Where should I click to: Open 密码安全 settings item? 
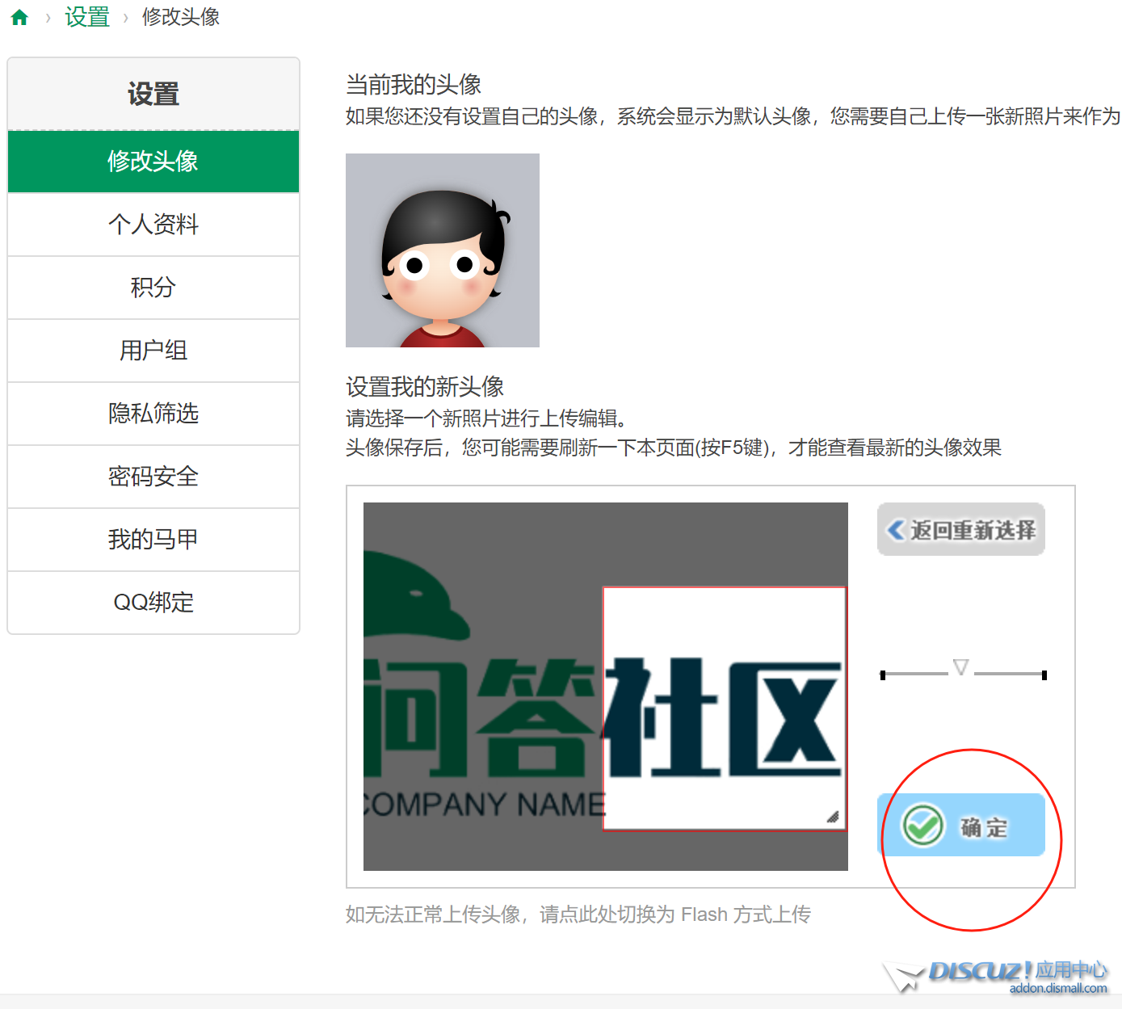[153, 477]
